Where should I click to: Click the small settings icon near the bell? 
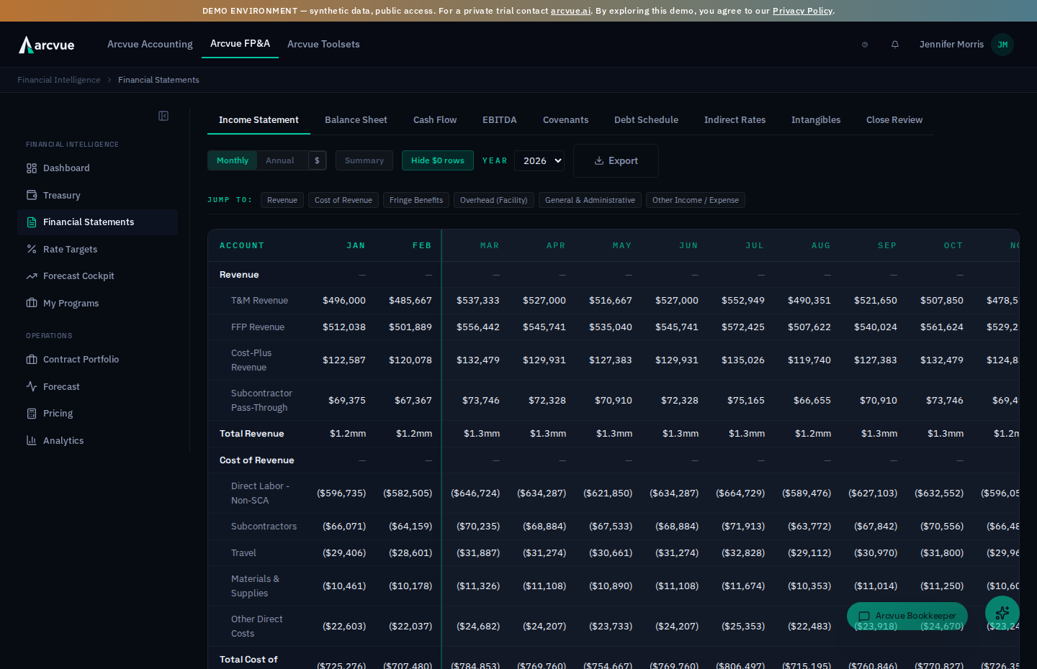[865, 45]
